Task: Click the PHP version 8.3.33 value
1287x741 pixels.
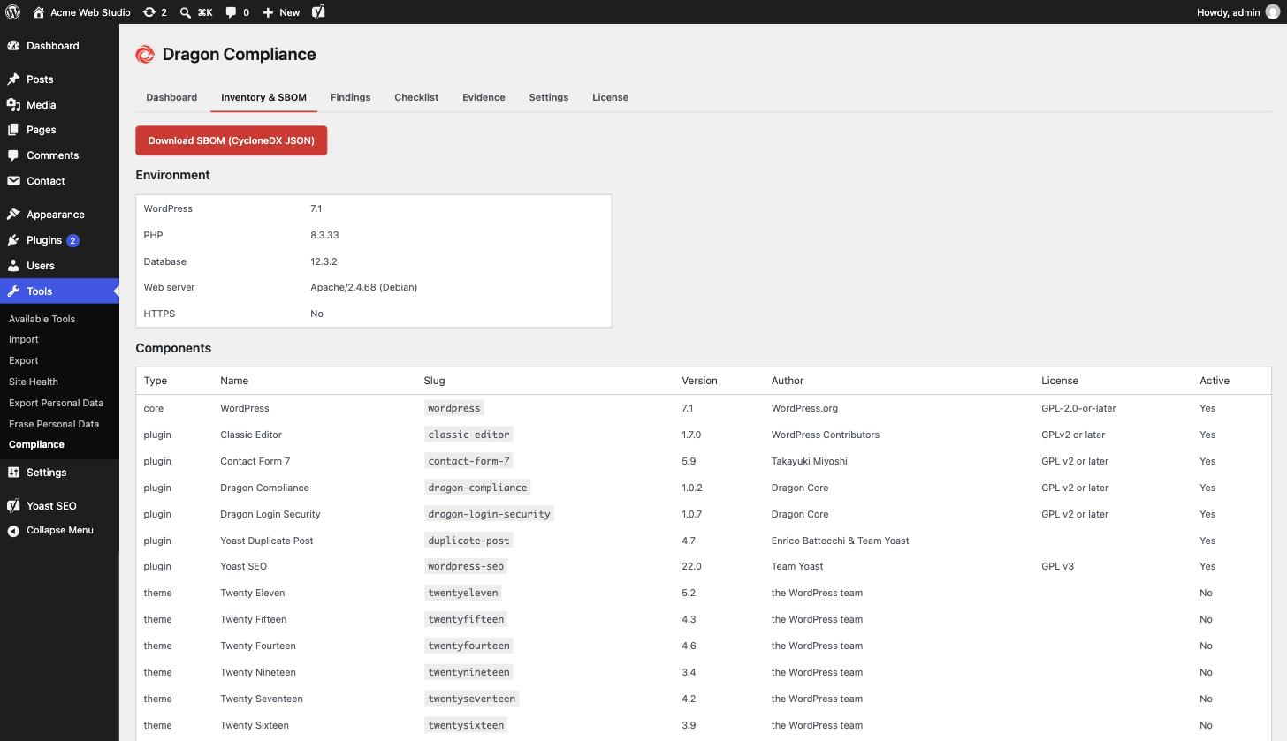Action: tap(324, 235)
